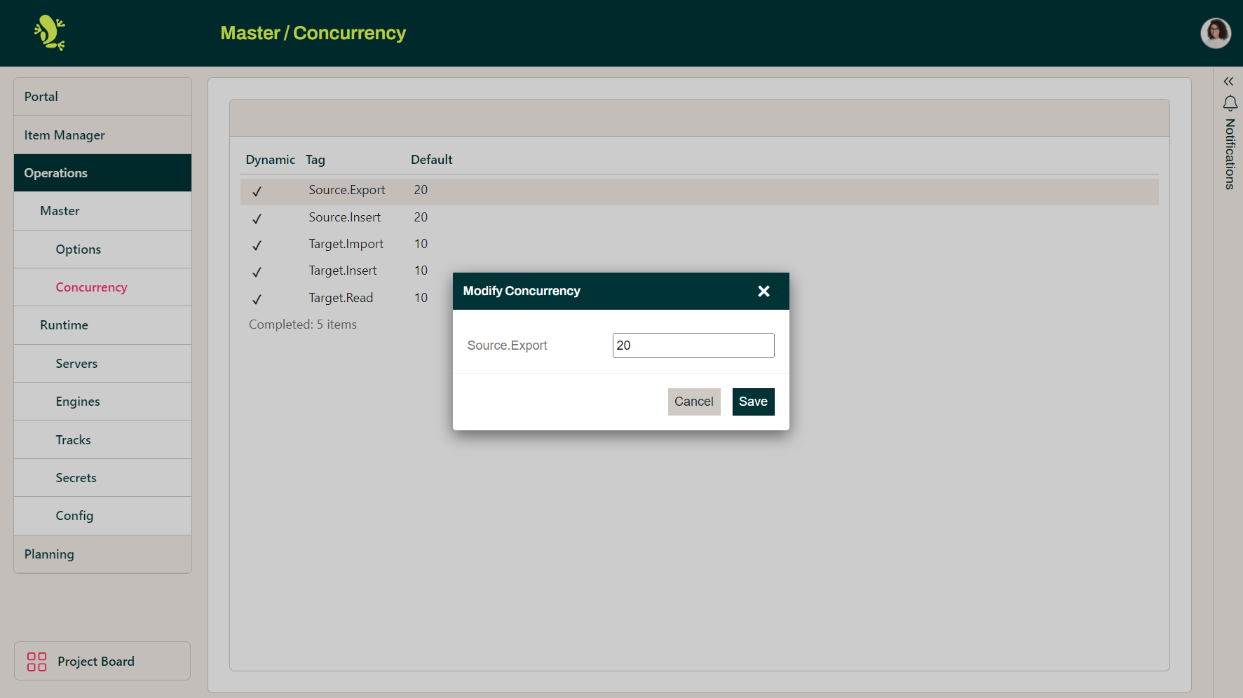Click the frog logo in the header
Image resolution: width=1243 pixels, height=698 pixels.
pos(50,32)
